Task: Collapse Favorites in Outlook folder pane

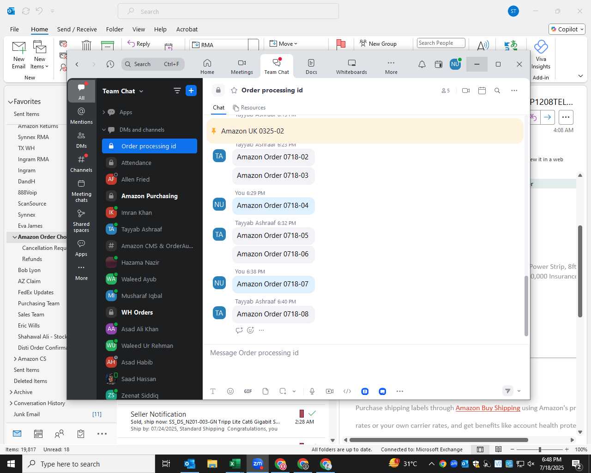Action: [x=10, y=102]
